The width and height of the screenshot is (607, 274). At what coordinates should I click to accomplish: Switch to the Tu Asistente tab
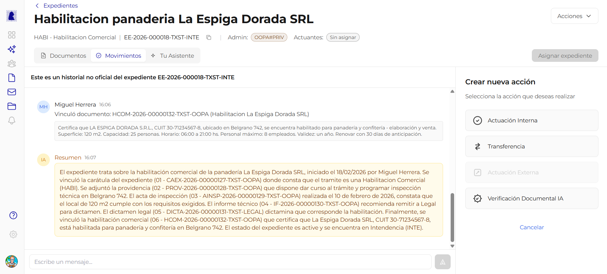pos(173,56)
